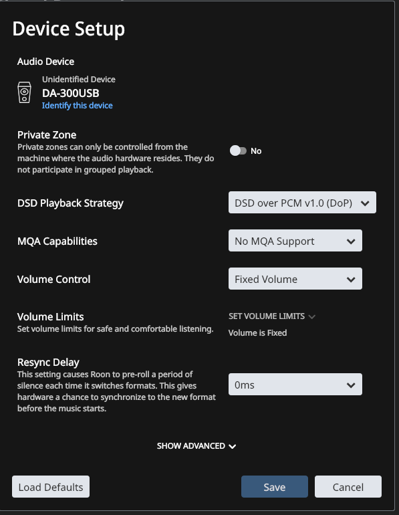Open the No MQA Support dropdown
Image resolution: width=399 pixels, height=515 pixels.
click(x=295, y=240)
